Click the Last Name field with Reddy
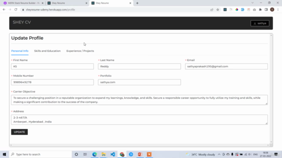The height and width of the screenshot is (158, 282). 139,66
